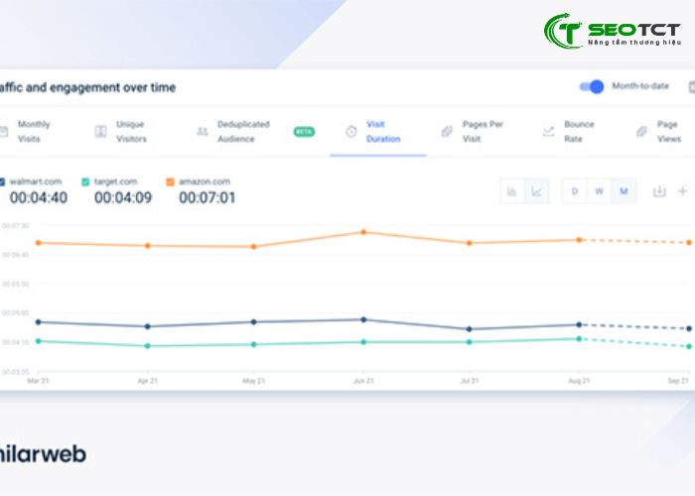This screenshot has height=496, width=695.
Task: Uncheck the target.com legend checkbox
Action: click(85, 182)
